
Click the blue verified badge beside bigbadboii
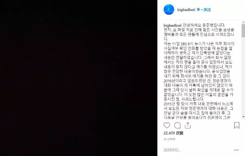tap(198, 9)
